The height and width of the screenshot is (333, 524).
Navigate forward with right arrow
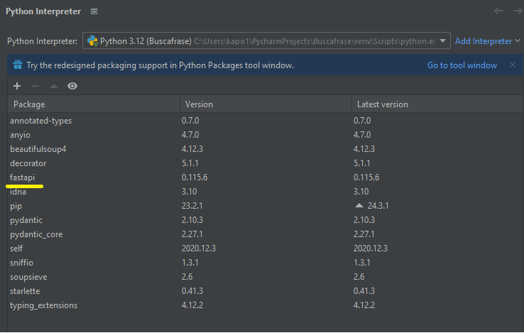[518, 11]
